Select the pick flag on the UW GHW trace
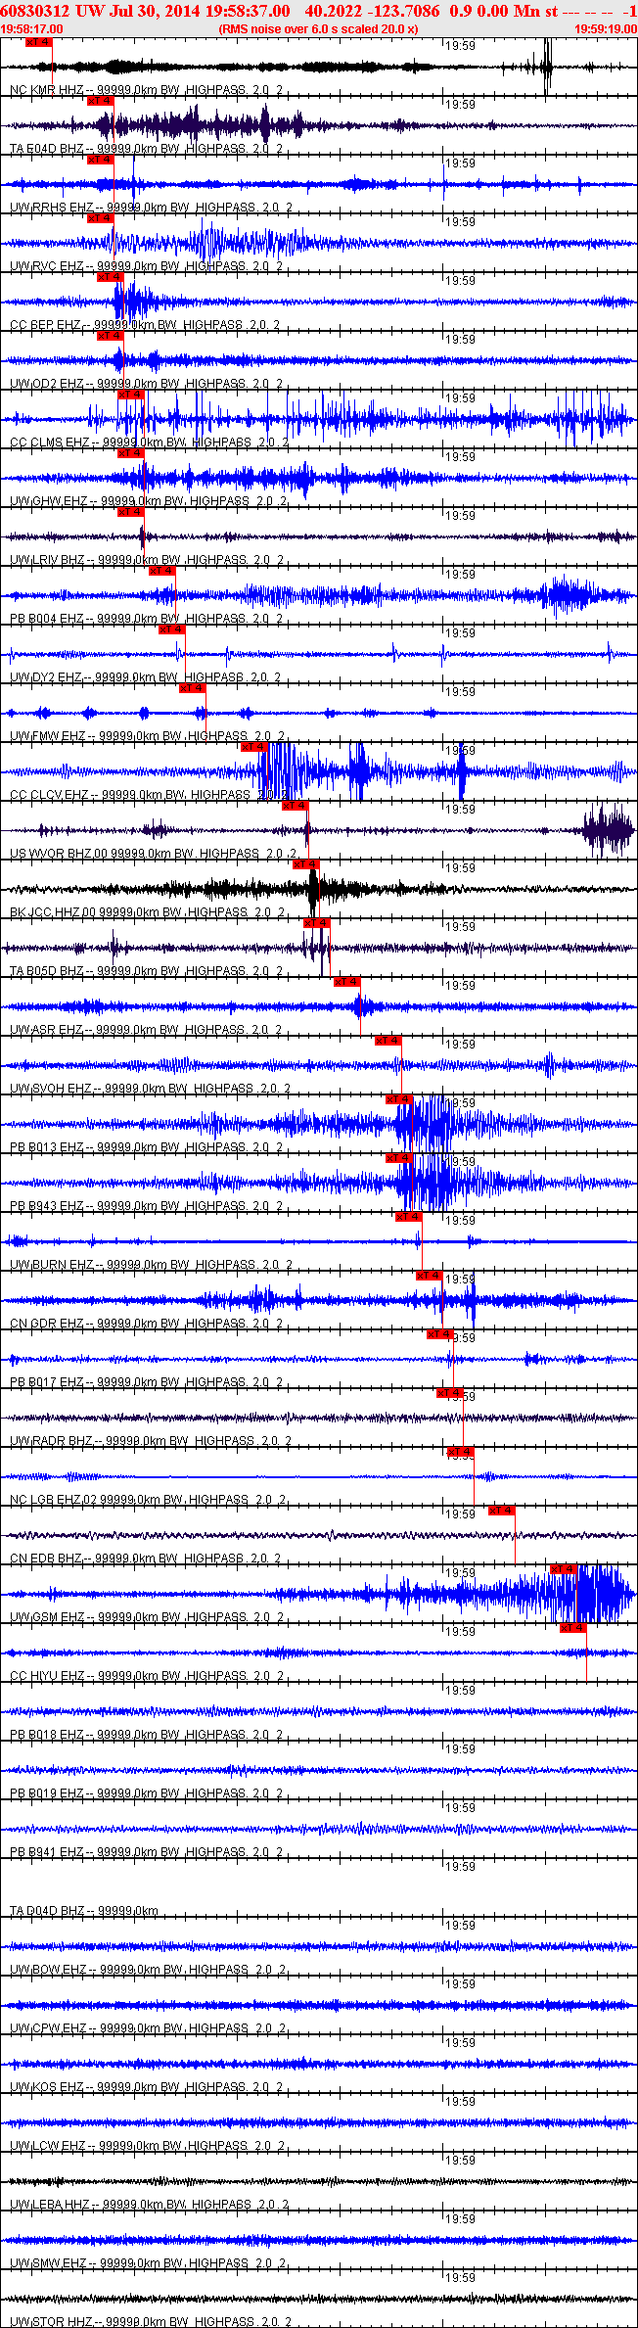 [131, 453]
